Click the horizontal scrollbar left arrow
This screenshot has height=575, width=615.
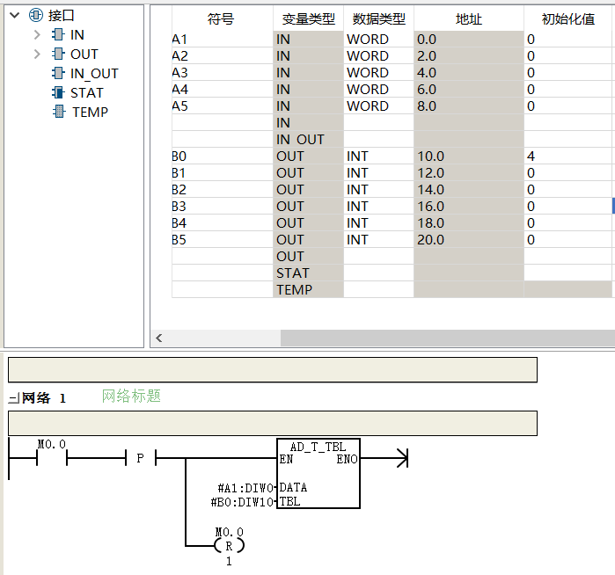pyautogui.click(x=159, y=338)
